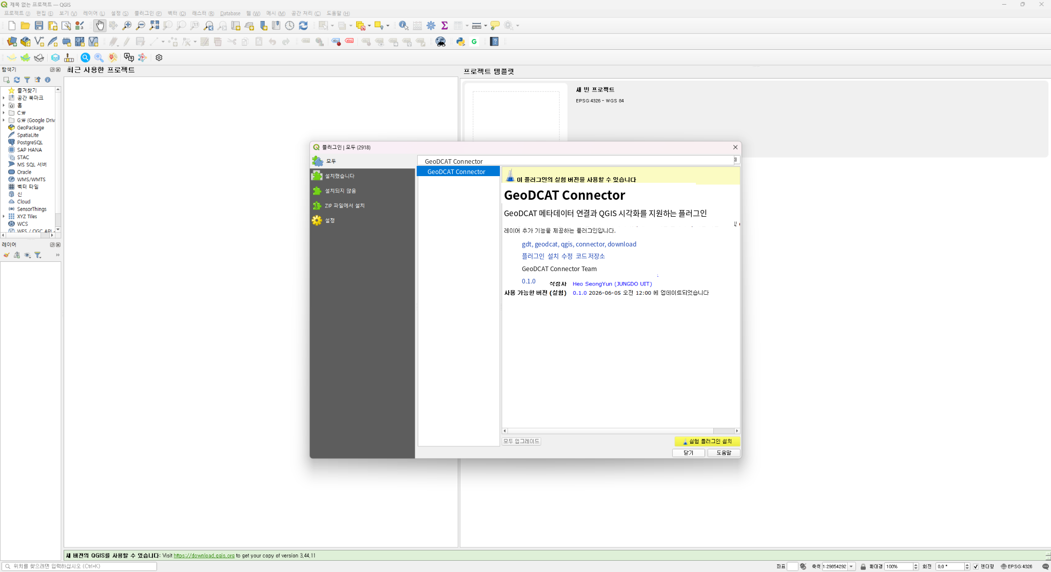Click the blue search circle plugin icon
This screenshot has height=572, width=1051.
pos(85,58)
